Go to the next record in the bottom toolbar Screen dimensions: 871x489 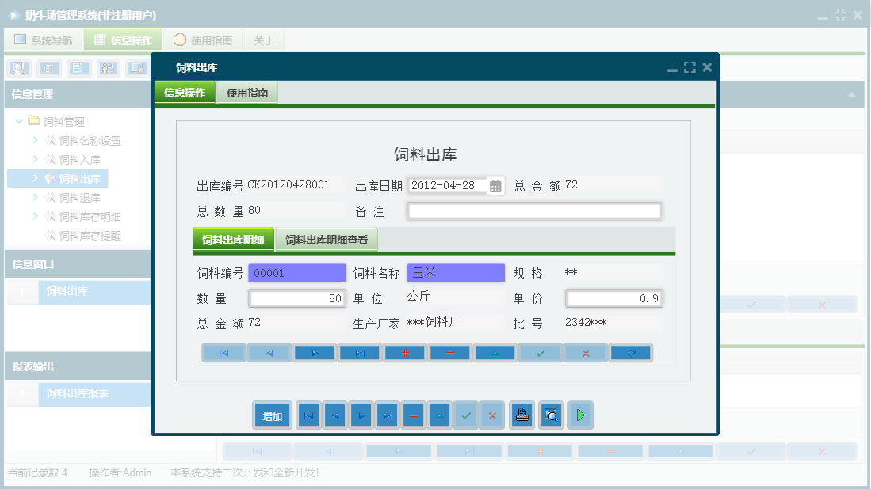(x=361, y=415)
